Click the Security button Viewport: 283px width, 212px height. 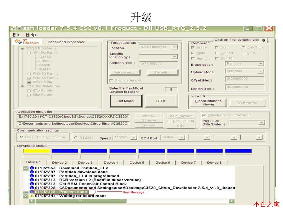(x=163, y=72)
